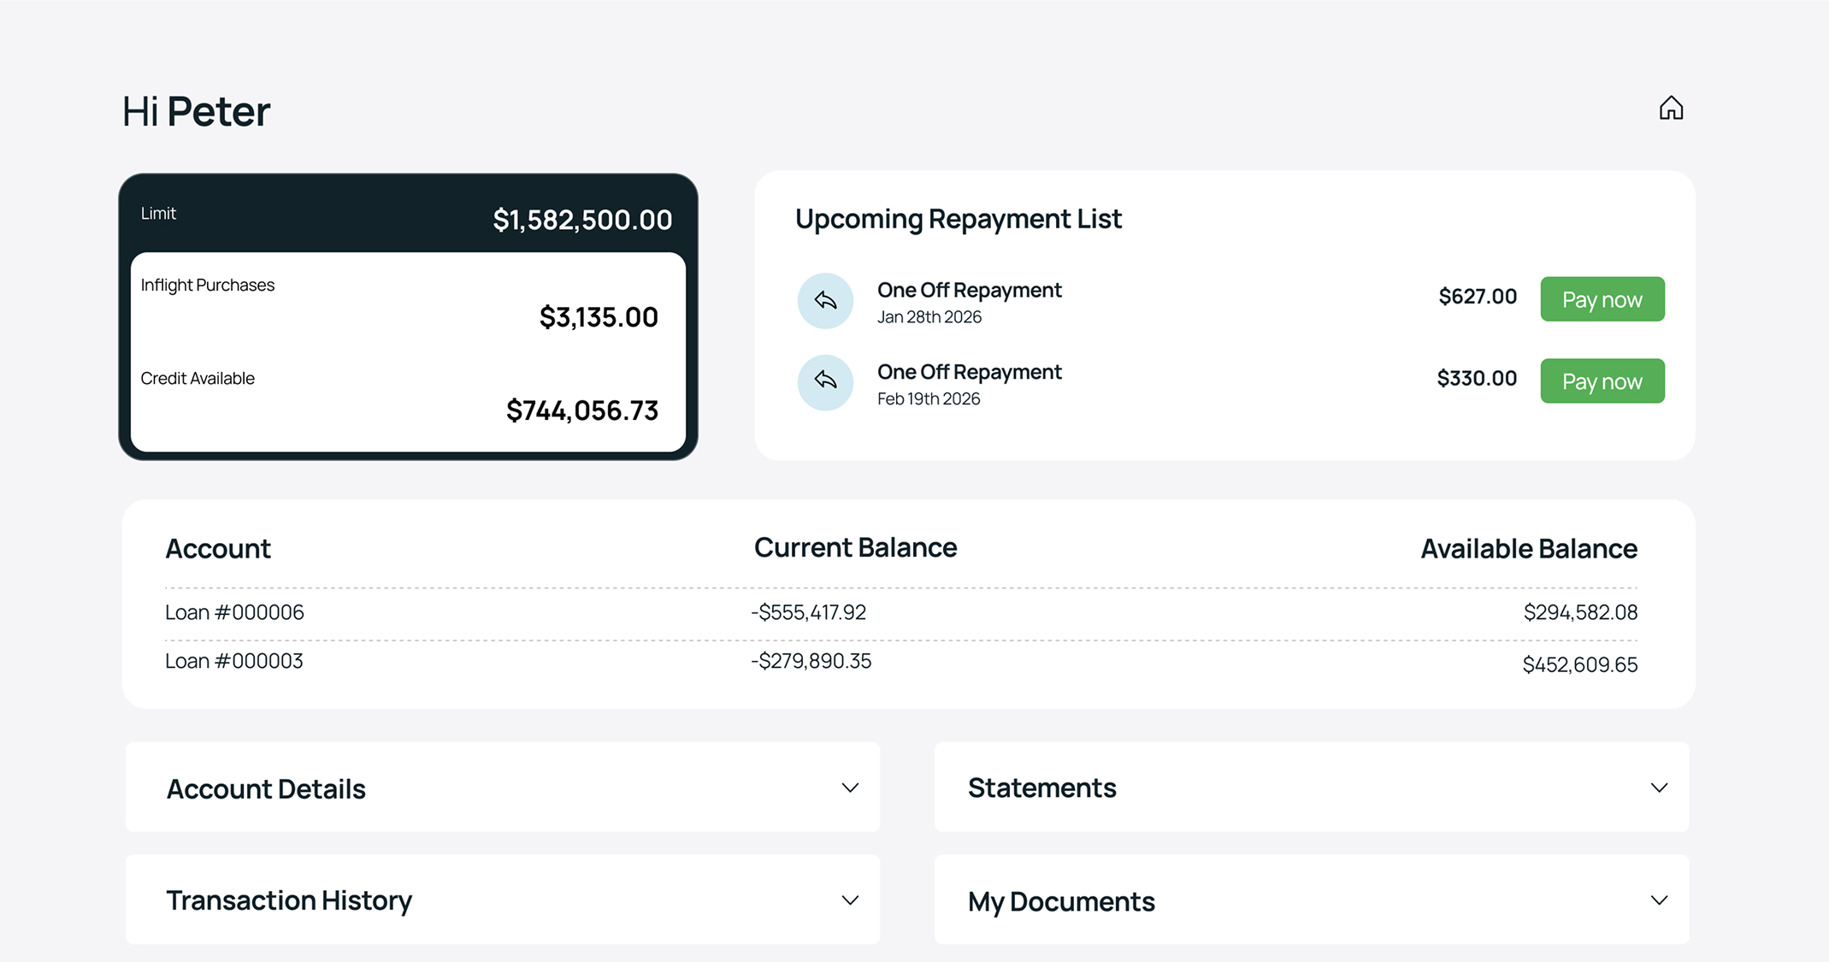Click reply-arrow icon beside Feb 19th repayment
The image size is (1829, 962).
pos(825,381)
